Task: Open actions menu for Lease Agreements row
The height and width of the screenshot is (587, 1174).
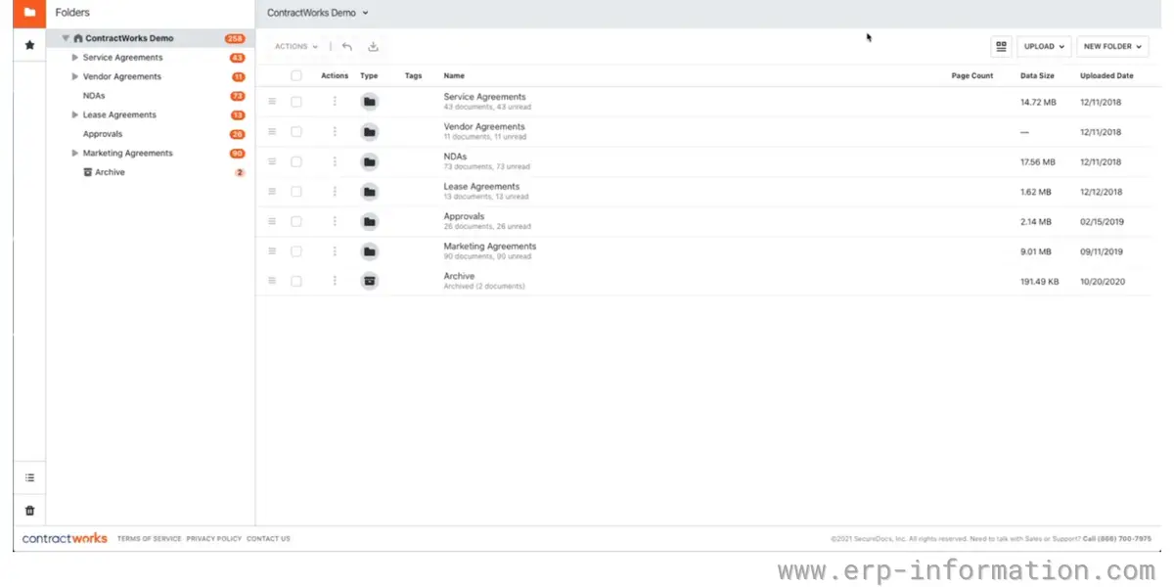Action: [x=335, y=192]
